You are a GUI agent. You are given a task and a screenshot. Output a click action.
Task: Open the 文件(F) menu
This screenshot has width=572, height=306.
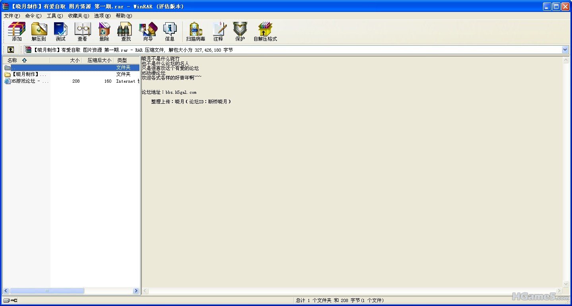[x=12, y=16]
